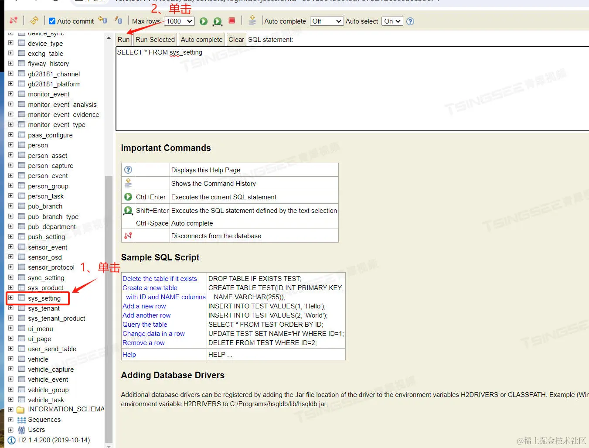Click the Run Selected button
Viewport: 589px width, 448px height.
[155, 40]
